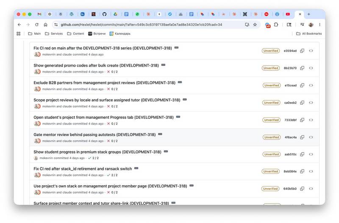Browse repository at commit 7333dbf
339x223 pixels.
pyautogui.click(x=311, y=120)
